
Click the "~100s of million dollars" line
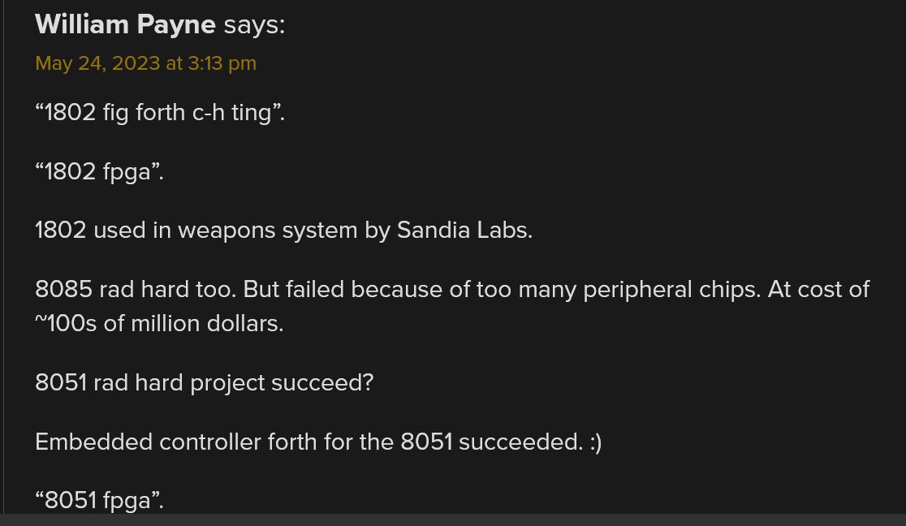pos(159,324)
